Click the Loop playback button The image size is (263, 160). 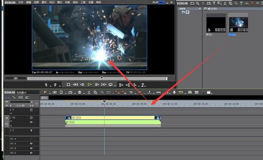pyautogui.click(x=110, y=85)
